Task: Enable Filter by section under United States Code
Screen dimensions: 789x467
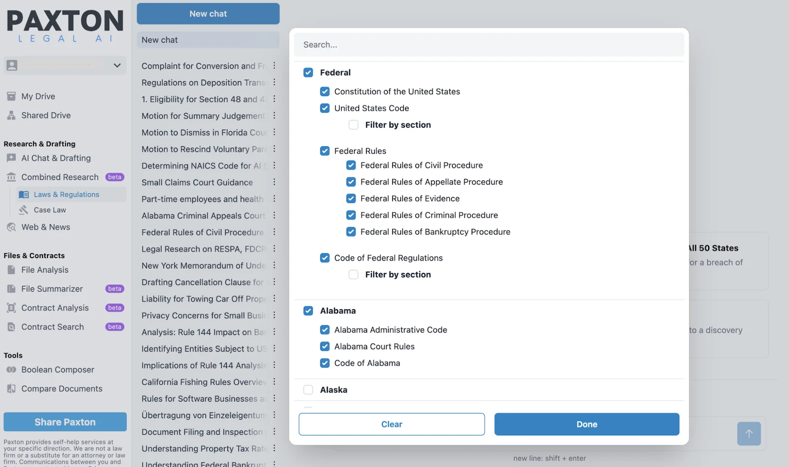Action: [x=354, y=125]
